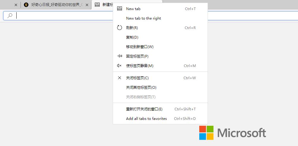298x146 pixels.
Task: Pin the tab with 固定标签页(P)
Action: [160, 56]
